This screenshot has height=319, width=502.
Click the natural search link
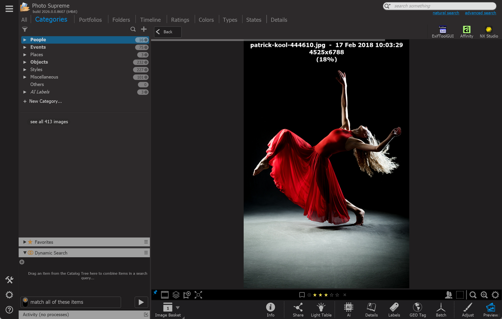tap(446, 13)
